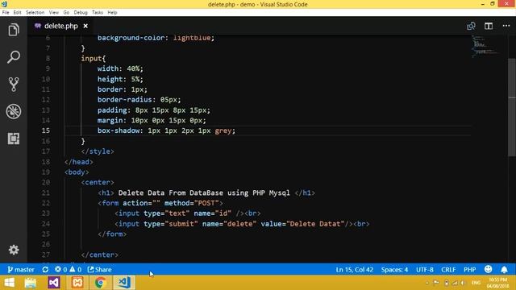The width and height of the screenshot is (516, 290).
Task: Open the Extensions view
Action: (14, 139)
